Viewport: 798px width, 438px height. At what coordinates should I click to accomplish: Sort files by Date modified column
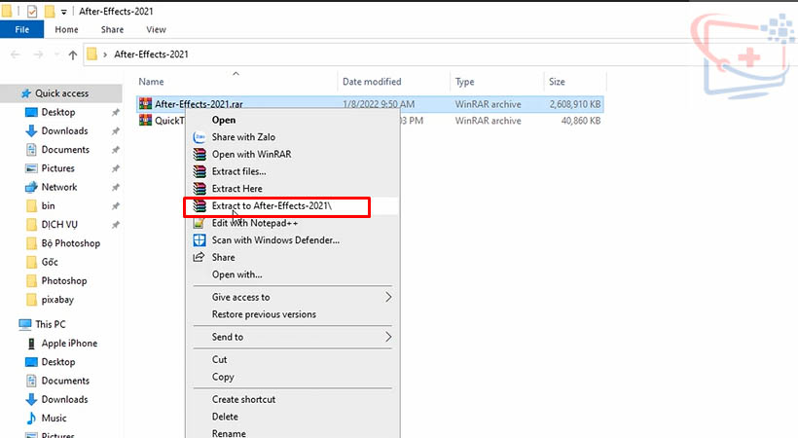pos(372,82)
